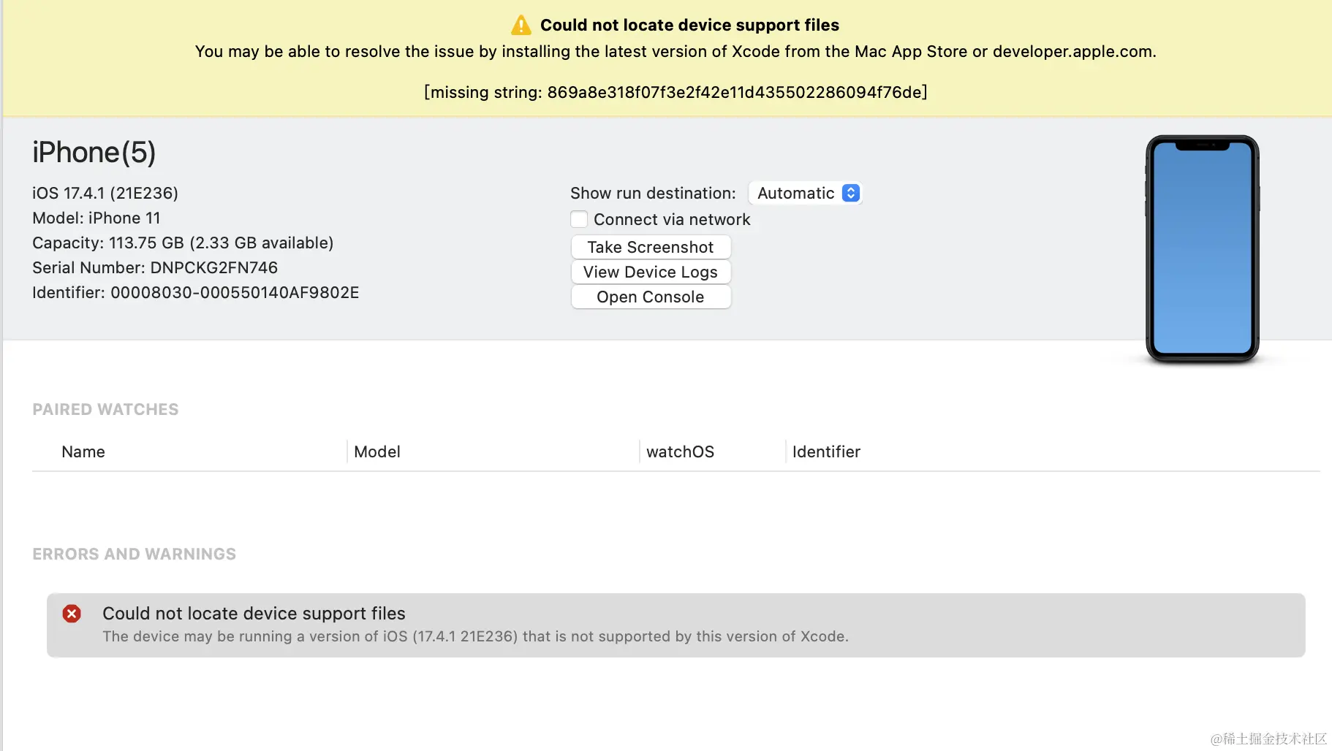Select the device support files error row

676,625
